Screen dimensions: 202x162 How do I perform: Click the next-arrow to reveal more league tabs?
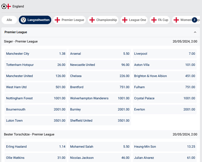coord(195,20)
